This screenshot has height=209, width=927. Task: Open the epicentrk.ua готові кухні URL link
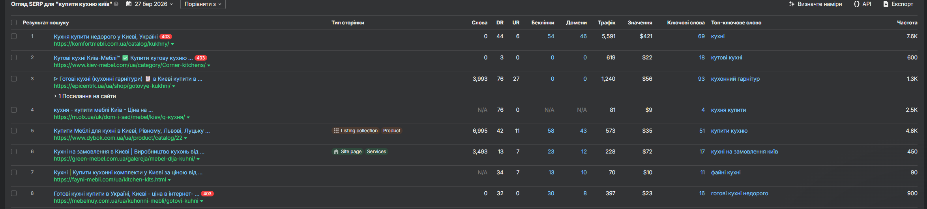[112, 86]
